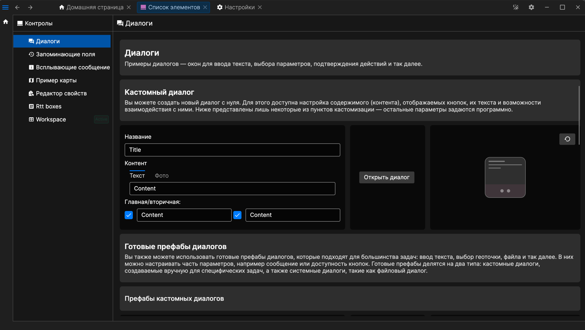Click the Открыть диалог button
The image size is (585, 330).
tap(387, 177)
